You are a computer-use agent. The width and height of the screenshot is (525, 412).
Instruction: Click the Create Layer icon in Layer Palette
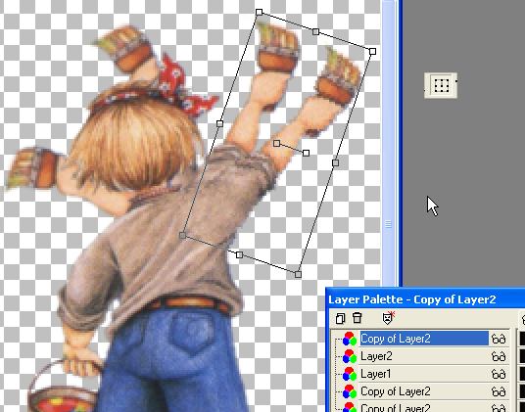point(340,318)
